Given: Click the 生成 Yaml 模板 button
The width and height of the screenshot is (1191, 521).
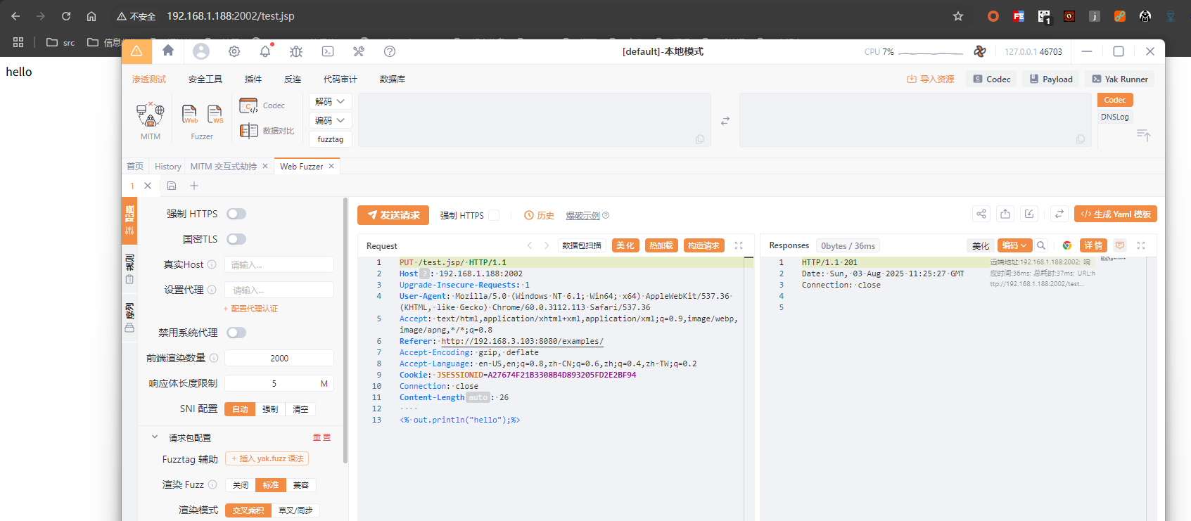Looking at the screenshot, I should coord(1115,214).
